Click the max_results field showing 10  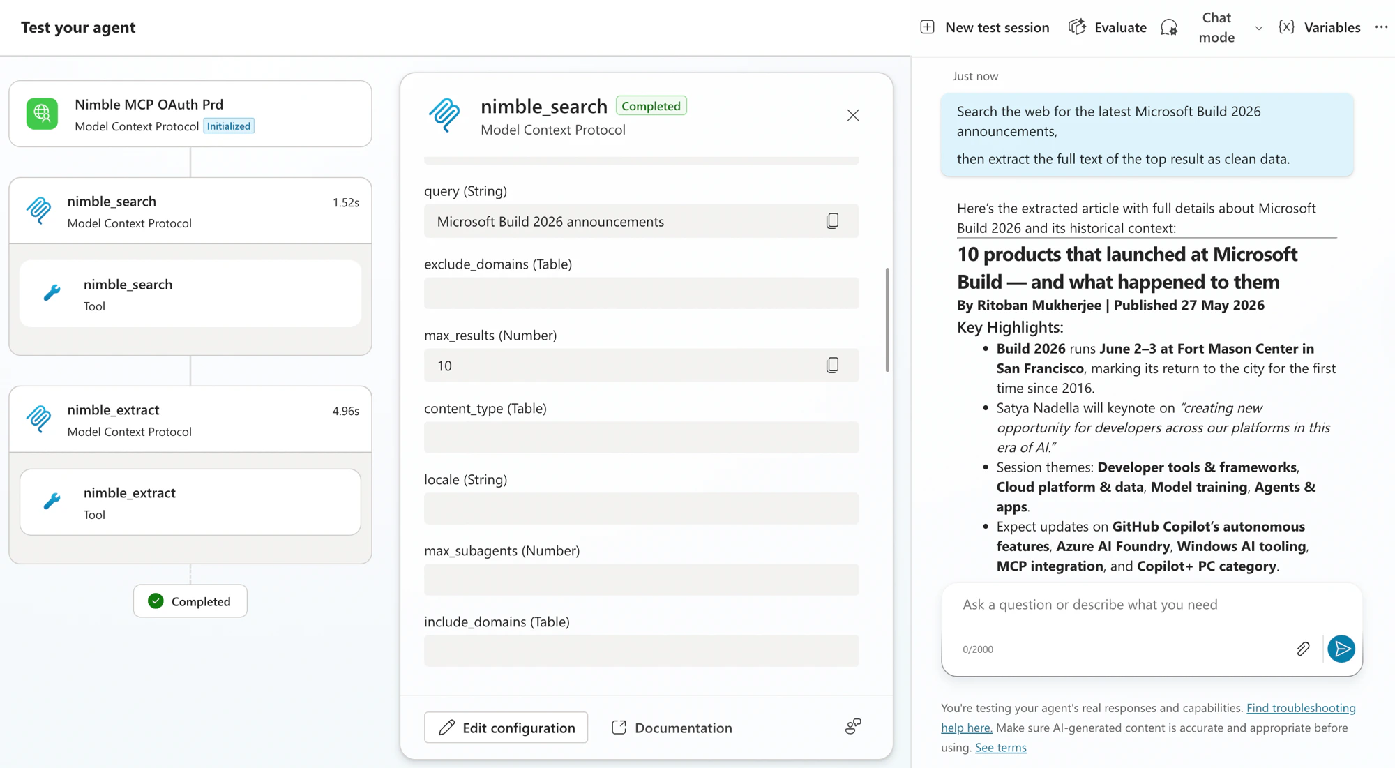(x=641, y=366)
